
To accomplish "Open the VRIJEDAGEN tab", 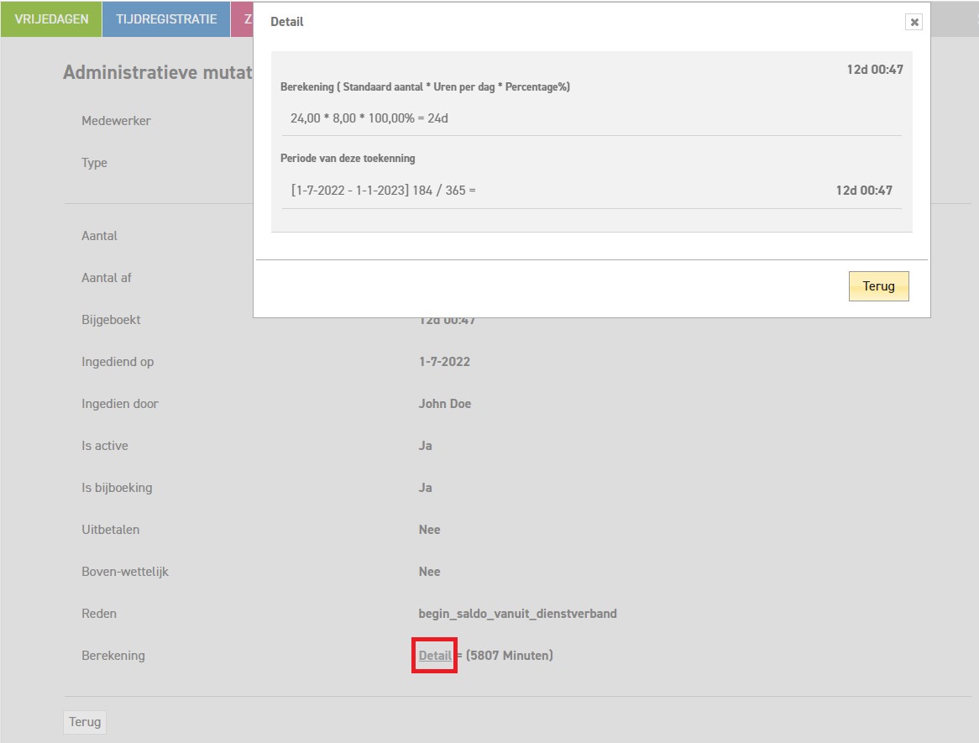I will coord(51,19).
